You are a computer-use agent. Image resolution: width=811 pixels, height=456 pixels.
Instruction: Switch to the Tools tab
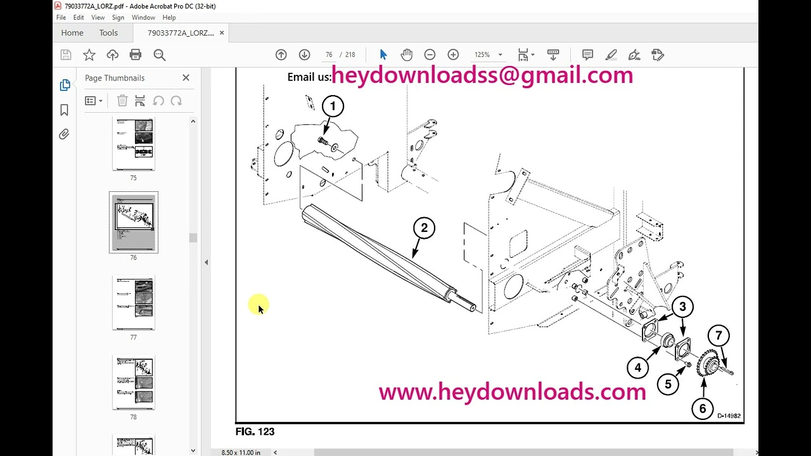pyautogui.click(x=108, y=33)
